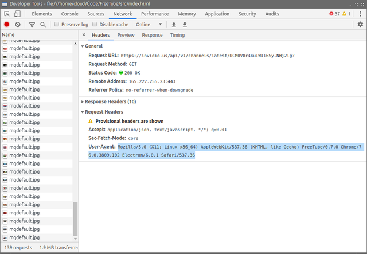Export the HAR file with the download arrow
The height and width of the screenshot is (254, 367).
[185, 24]
